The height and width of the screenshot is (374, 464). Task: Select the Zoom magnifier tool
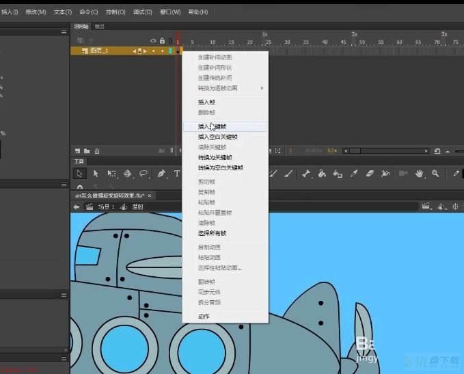click(x=435, y=173)
